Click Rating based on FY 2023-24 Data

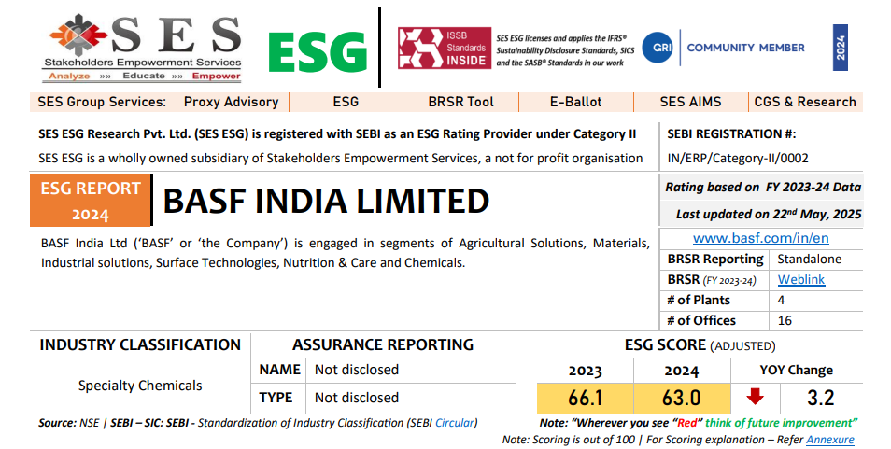tap(763, 188)
